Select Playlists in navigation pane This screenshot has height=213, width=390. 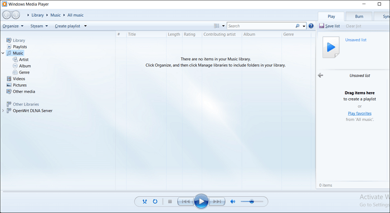pos(20,47)
